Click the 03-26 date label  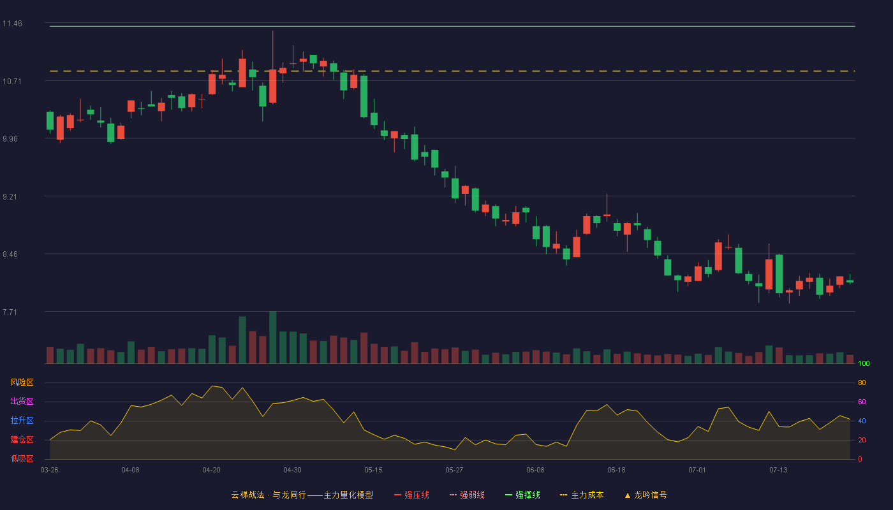(x=50, y=470)
